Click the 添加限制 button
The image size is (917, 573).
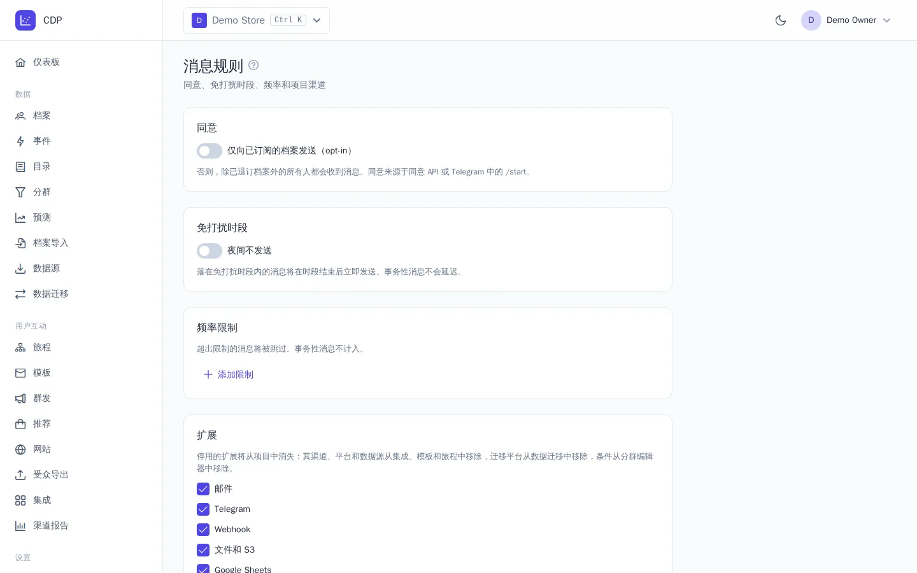[228, 374]
